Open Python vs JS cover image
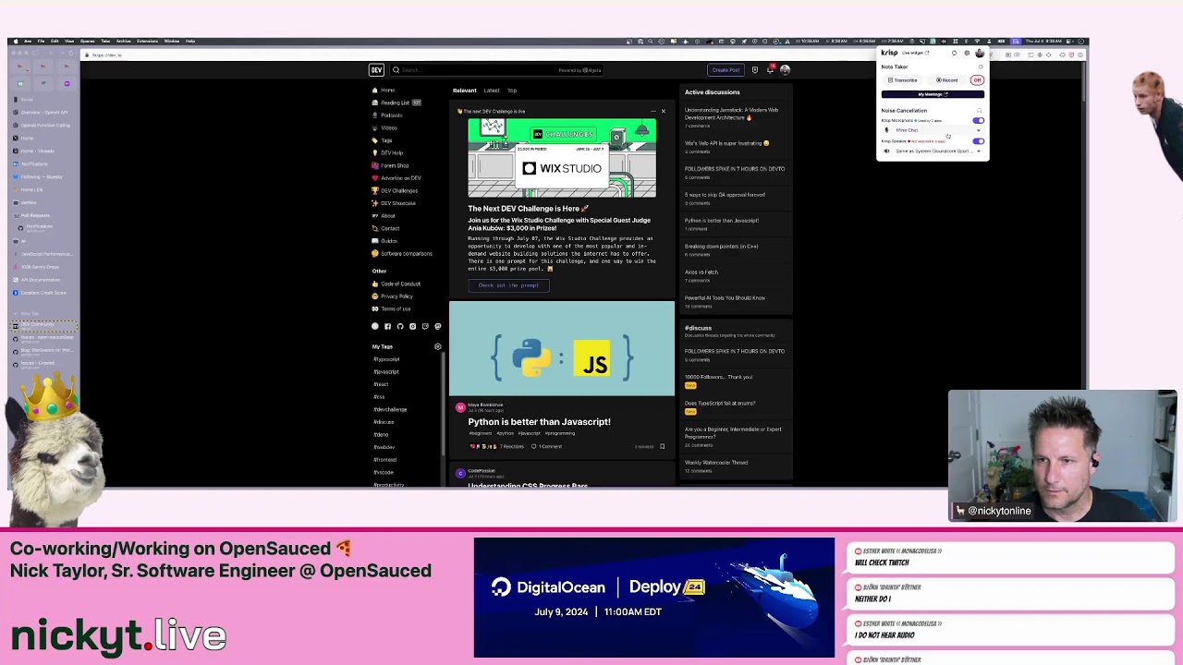 (x=562, y=348)
